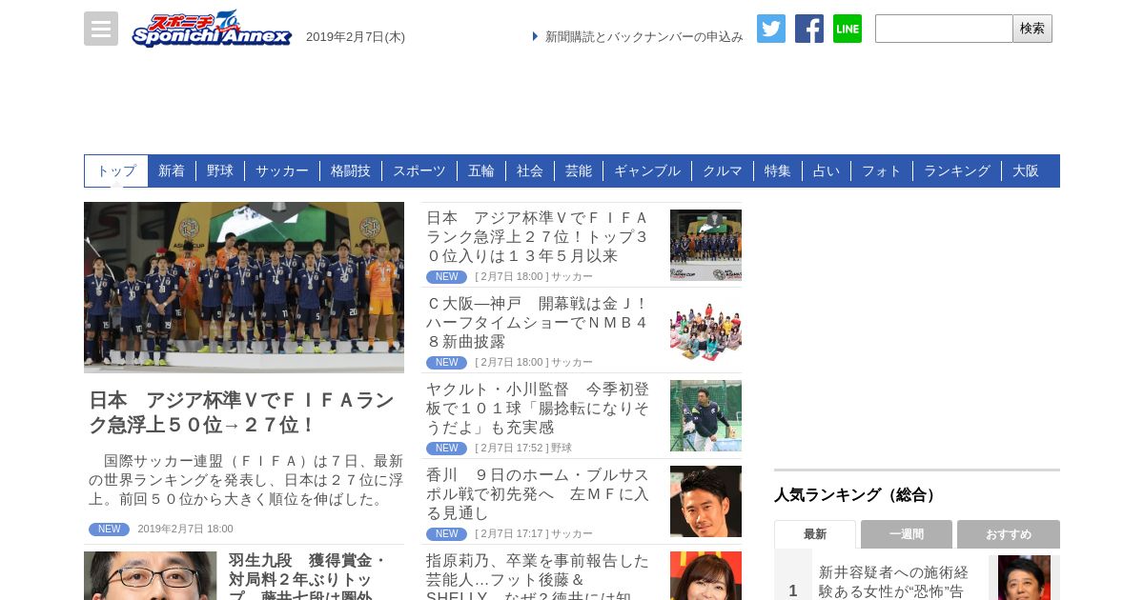Viewport: 1144px width, 600px height.
Task: Open headline 日本 アジア杯準VでFIFAランク急浮上50位→27位
Action: coord(241,412)
